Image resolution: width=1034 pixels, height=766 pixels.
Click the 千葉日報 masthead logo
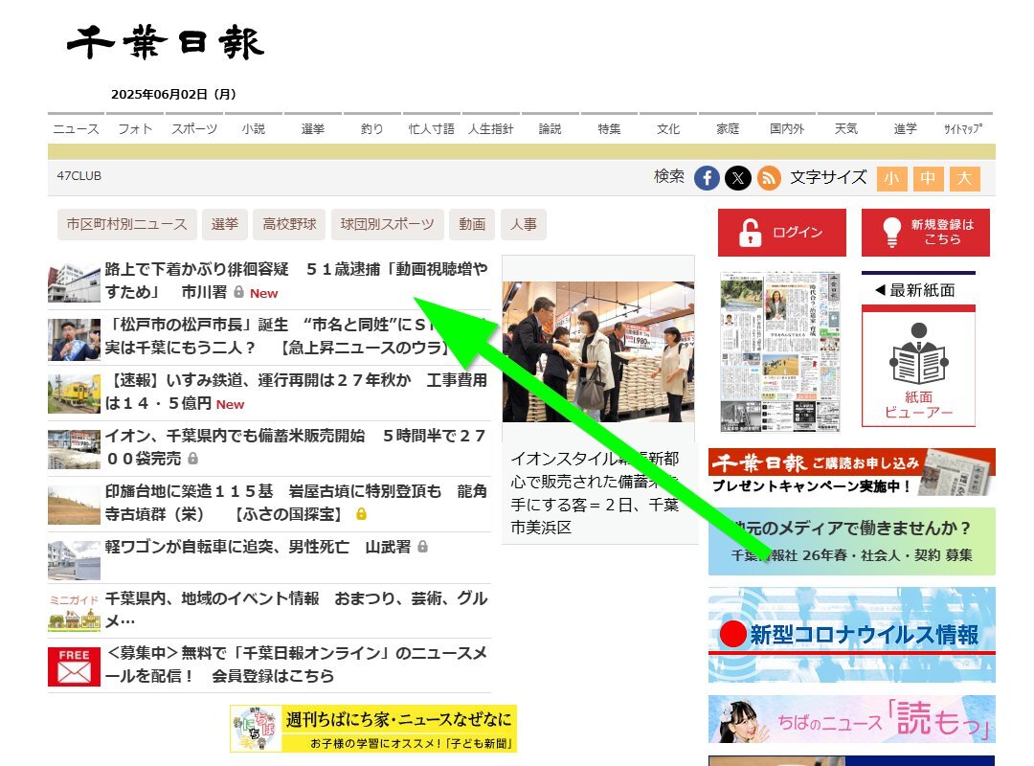point(166,42)
